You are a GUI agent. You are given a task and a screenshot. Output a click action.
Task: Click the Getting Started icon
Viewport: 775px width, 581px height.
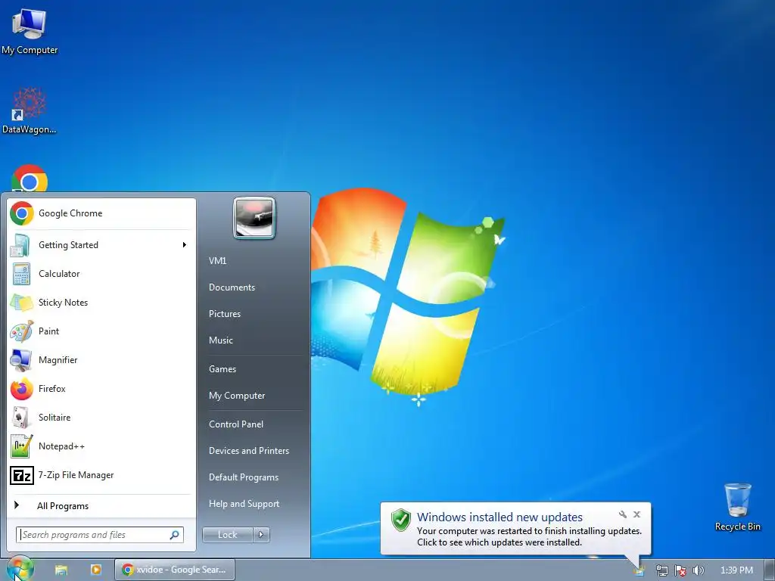click(x=20, y=245)
